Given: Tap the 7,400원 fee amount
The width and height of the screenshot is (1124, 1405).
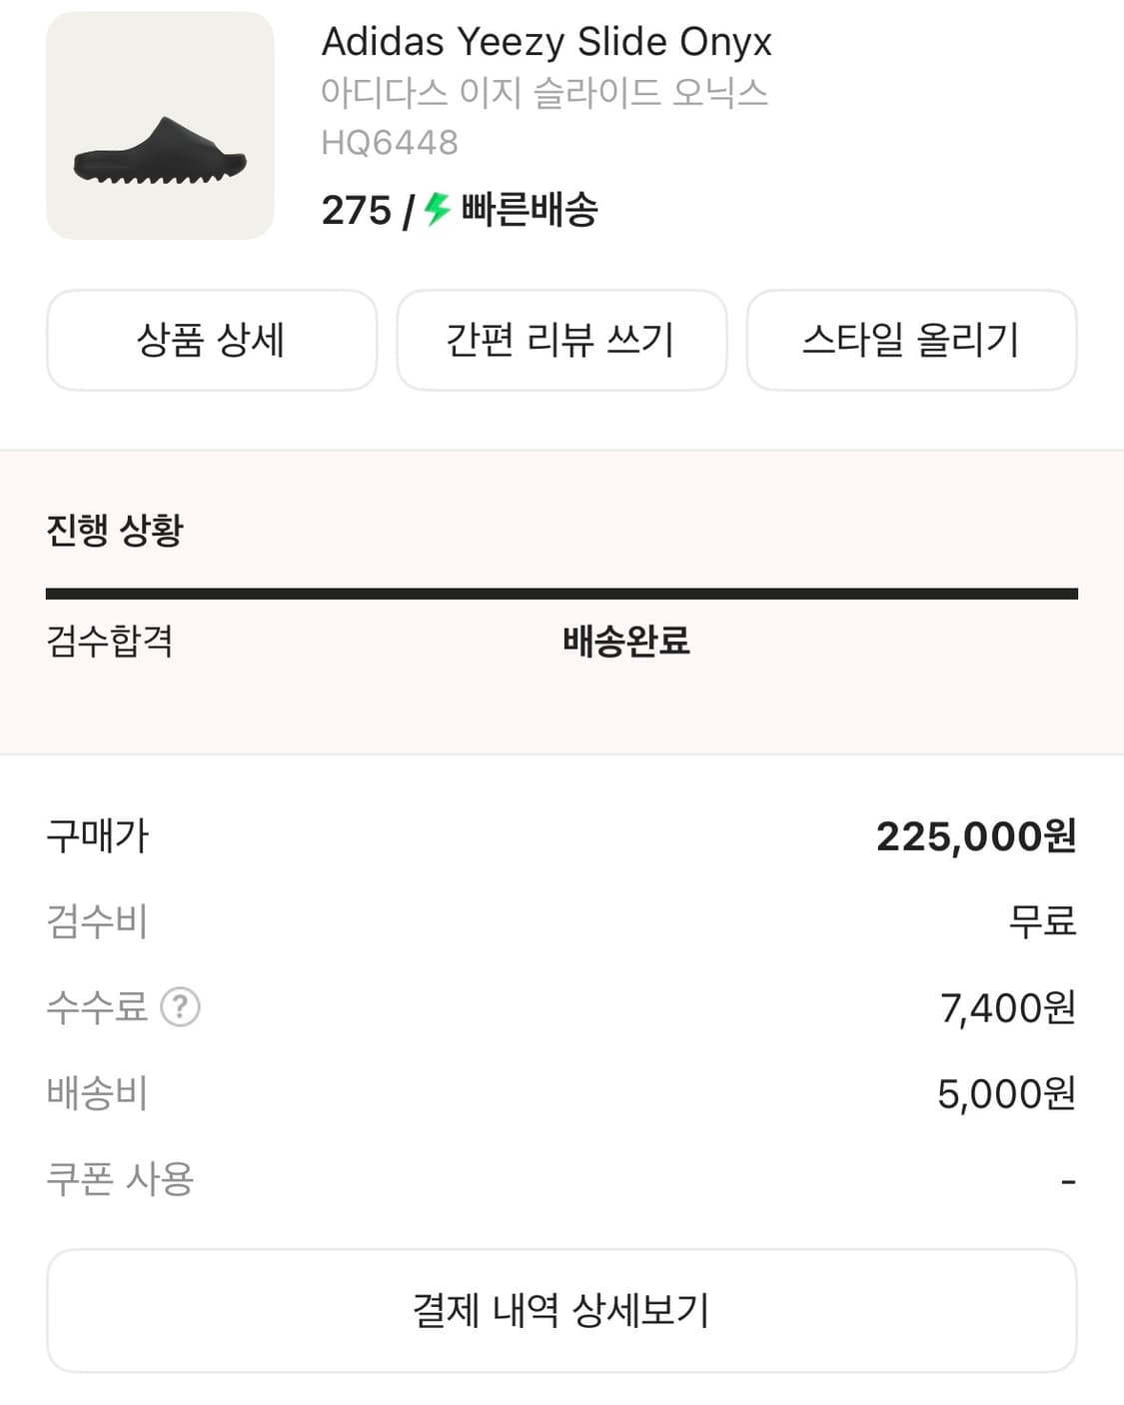Looking at the screenshot, I should coord(1007,1008).
